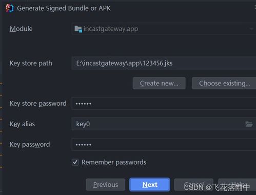The image size is (256, 195).
Task: Uncheck the Remember passwords checkbox
Action: 75,162
